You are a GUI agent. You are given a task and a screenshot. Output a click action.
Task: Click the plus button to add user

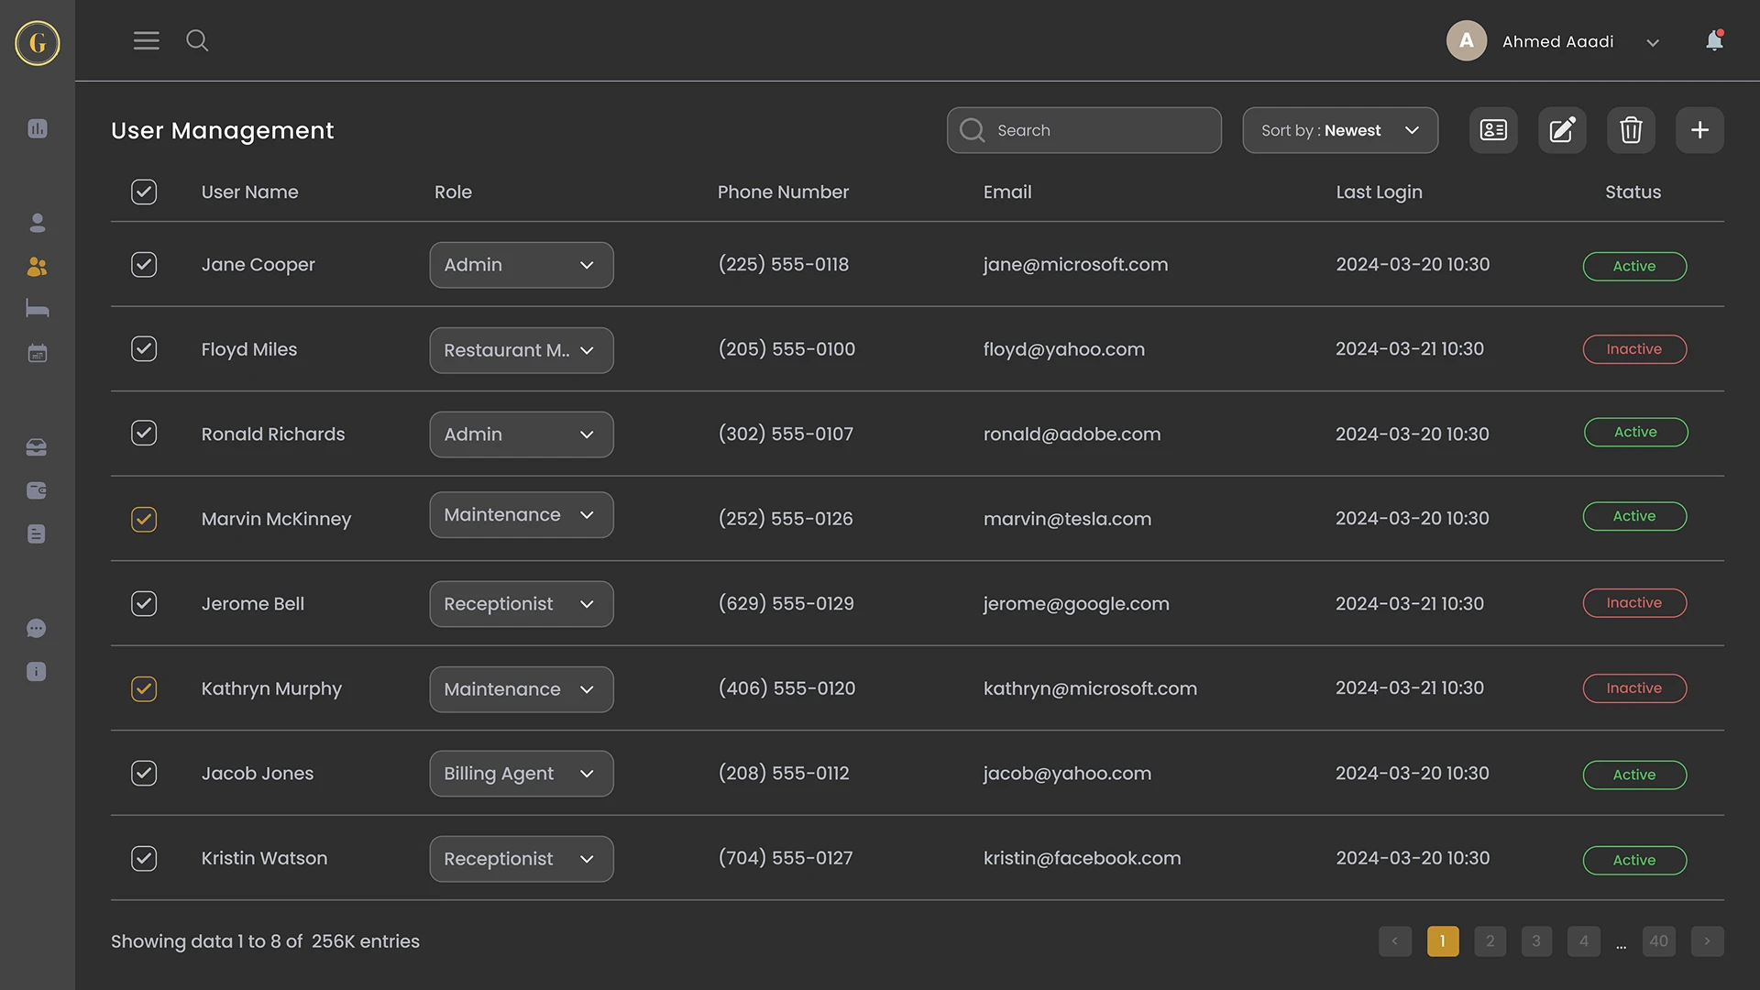pos(1699,129)
